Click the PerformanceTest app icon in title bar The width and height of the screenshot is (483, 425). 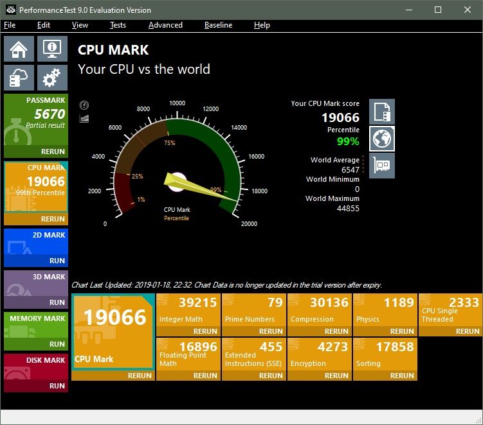tap(11, 10)
